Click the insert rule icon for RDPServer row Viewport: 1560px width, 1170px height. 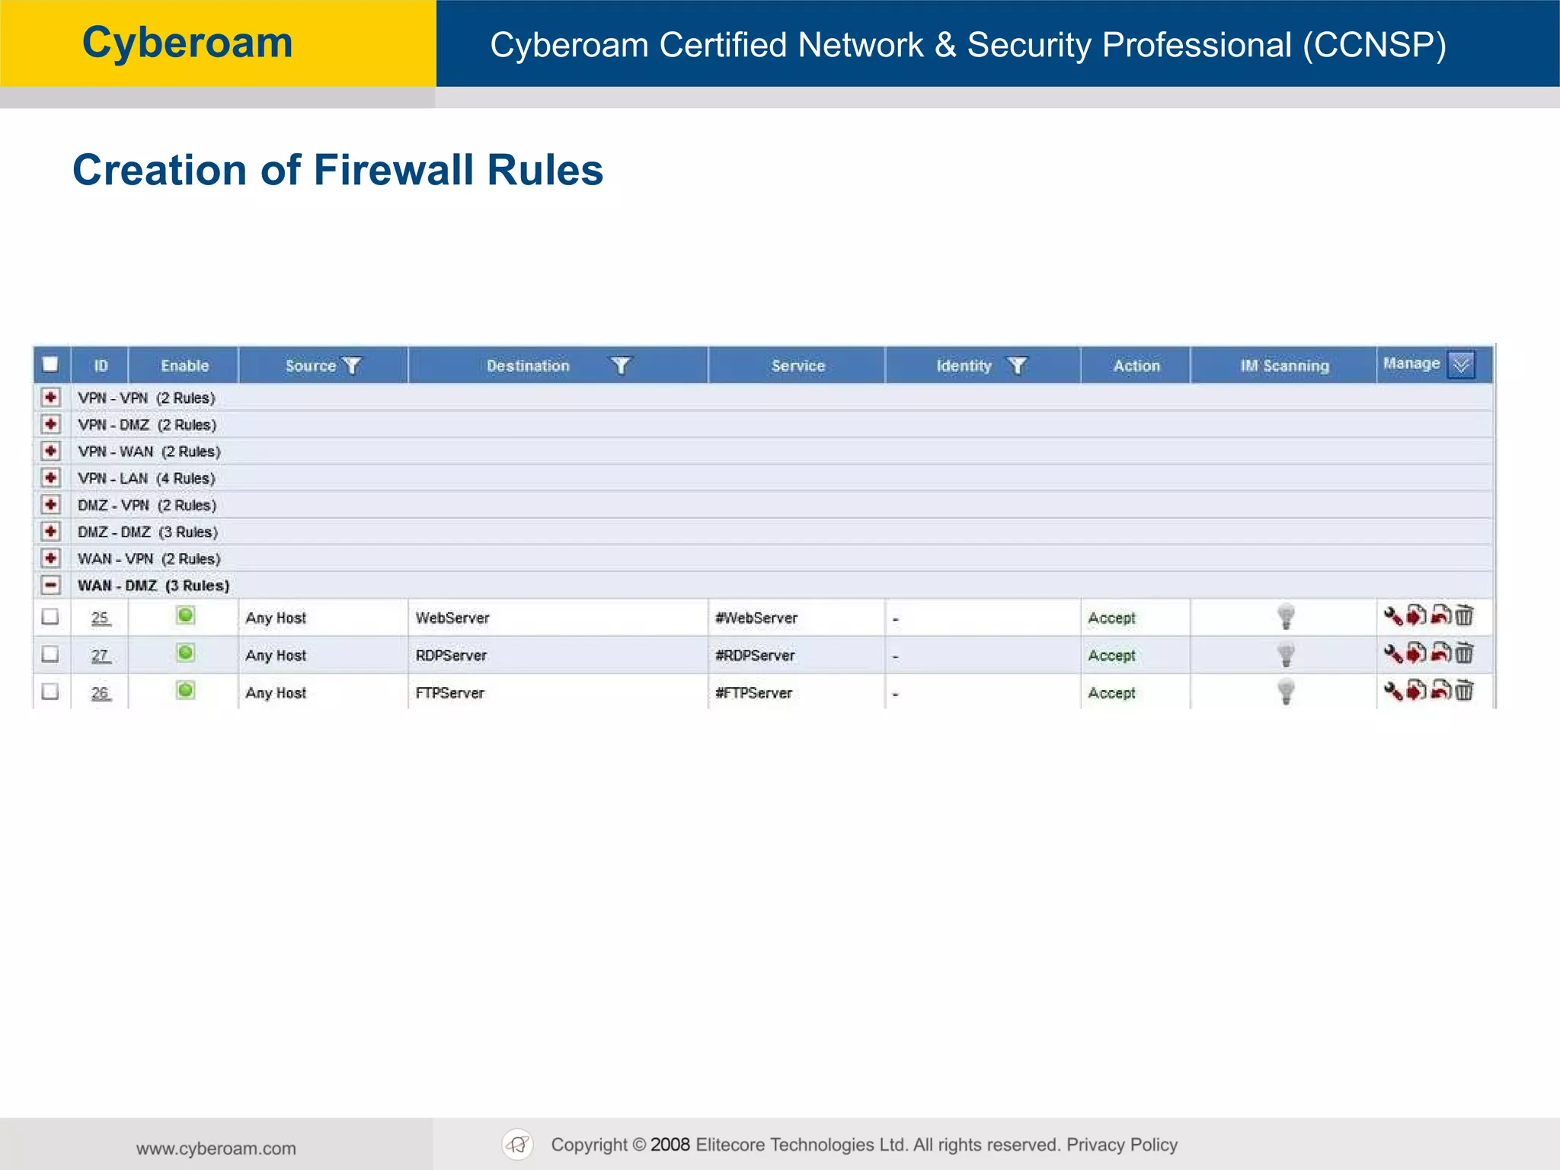tap(1416, 653)
